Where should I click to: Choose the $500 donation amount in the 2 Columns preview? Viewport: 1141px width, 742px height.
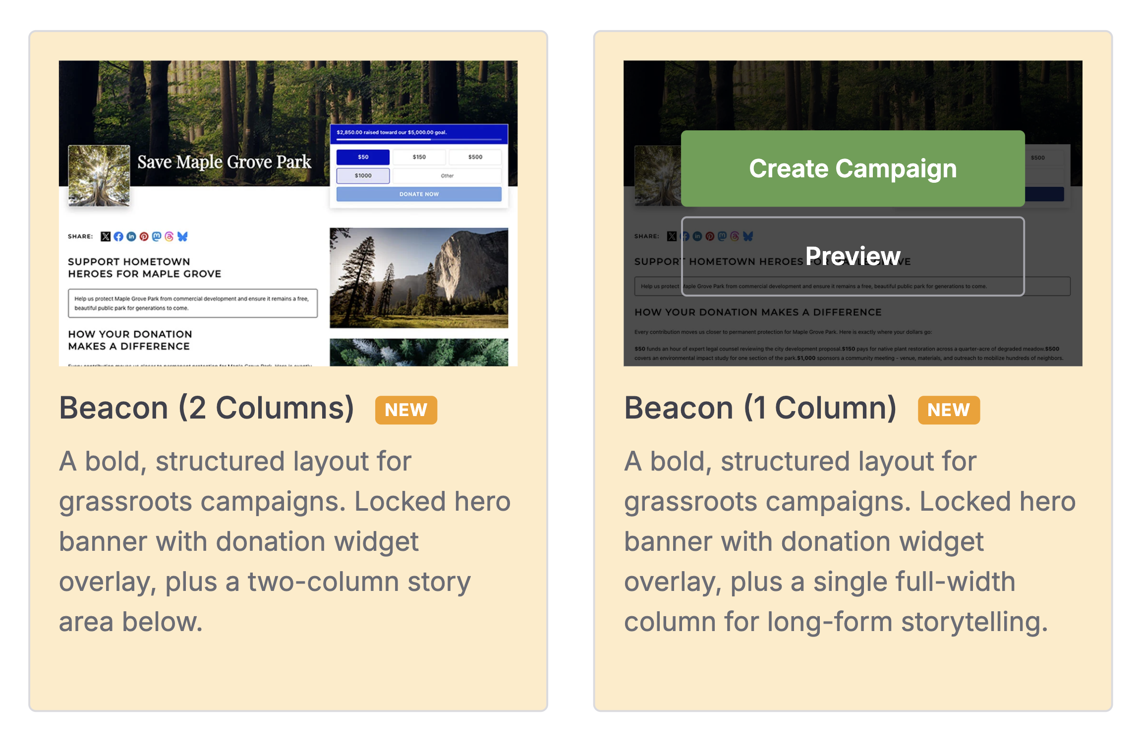475,157
